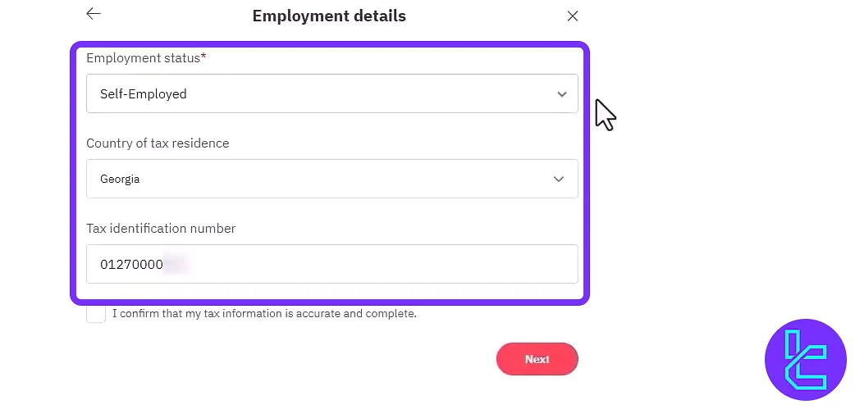The image size is (855, 409).
Task: Select the 'Self-Employed' value text
Action: [144, 94]
